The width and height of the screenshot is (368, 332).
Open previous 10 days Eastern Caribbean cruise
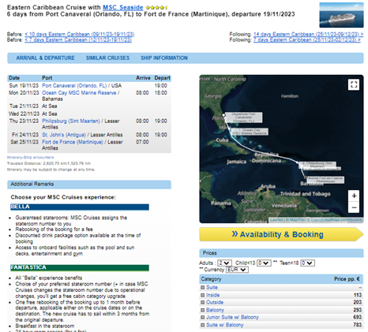80,35
